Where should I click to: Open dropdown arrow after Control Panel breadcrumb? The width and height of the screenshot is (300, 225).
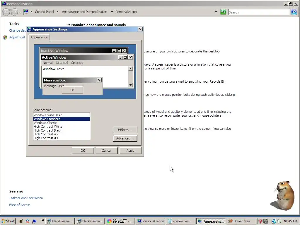click(x=57, y=12)
